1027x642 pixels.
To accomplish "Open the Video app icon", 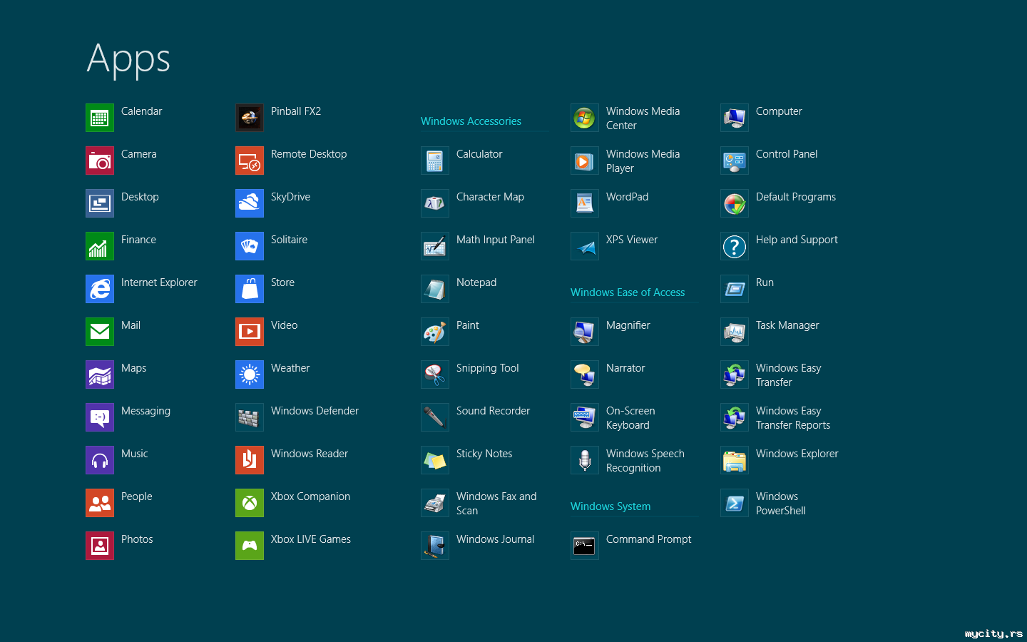I will (x=250, y=332).
